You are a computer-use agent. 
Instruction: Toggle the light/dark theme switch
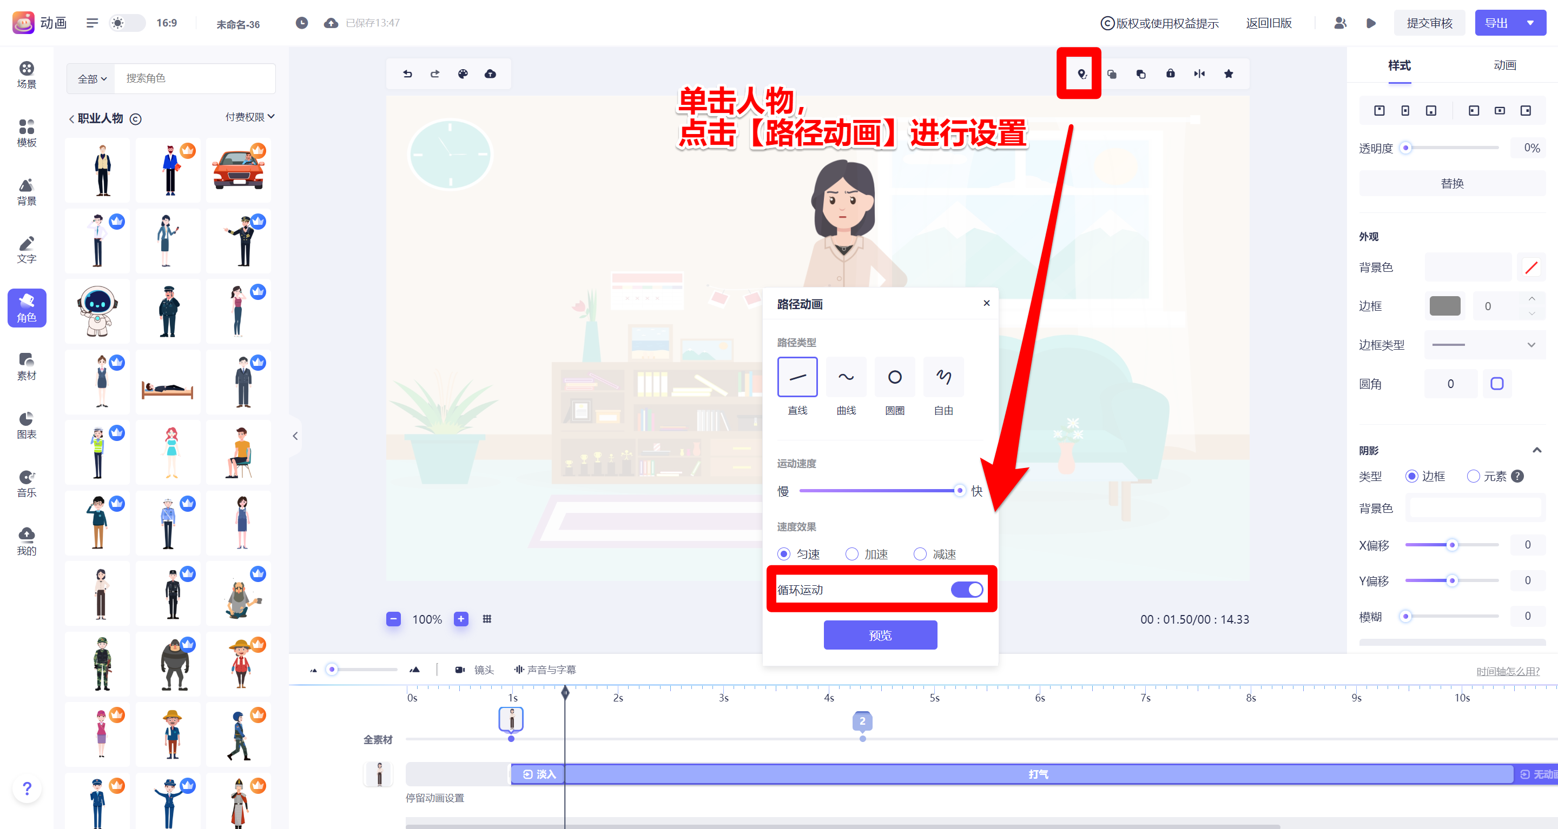click(127, 23)
